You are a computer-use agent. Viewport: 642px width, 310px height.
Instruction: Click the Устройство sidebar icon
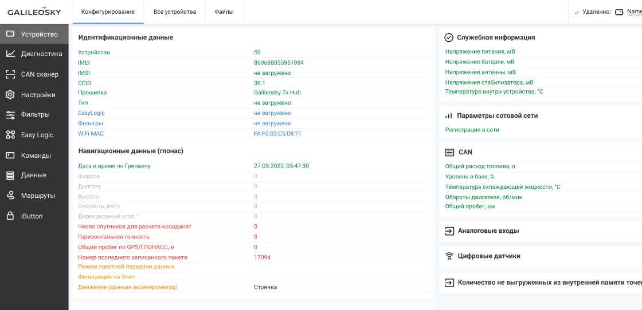pos(10,34)
